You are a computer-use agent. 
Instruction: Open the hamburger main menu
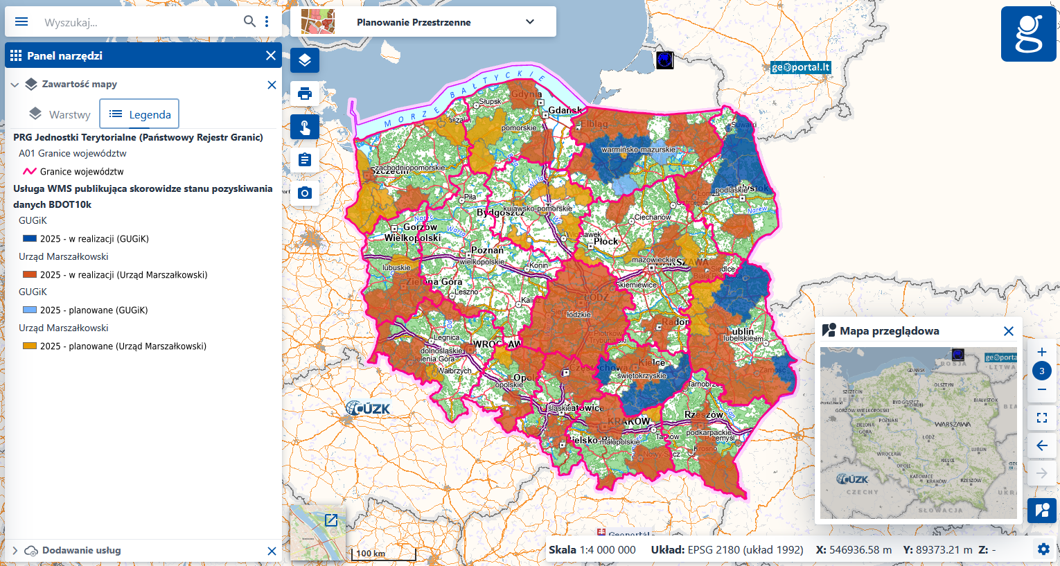point(21,22)
